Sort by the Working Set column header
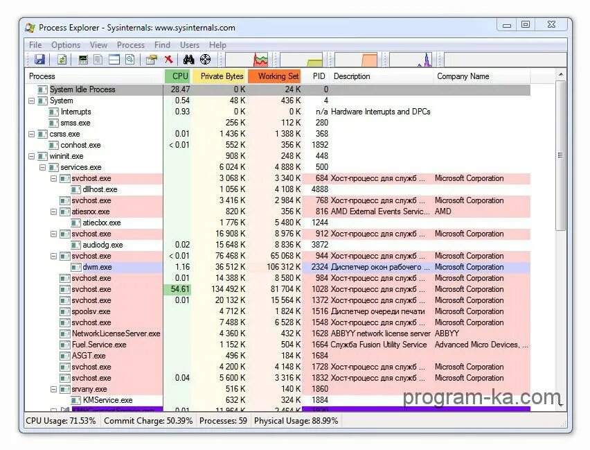This screenshot has height=450, width=590. tap(276, 76)
